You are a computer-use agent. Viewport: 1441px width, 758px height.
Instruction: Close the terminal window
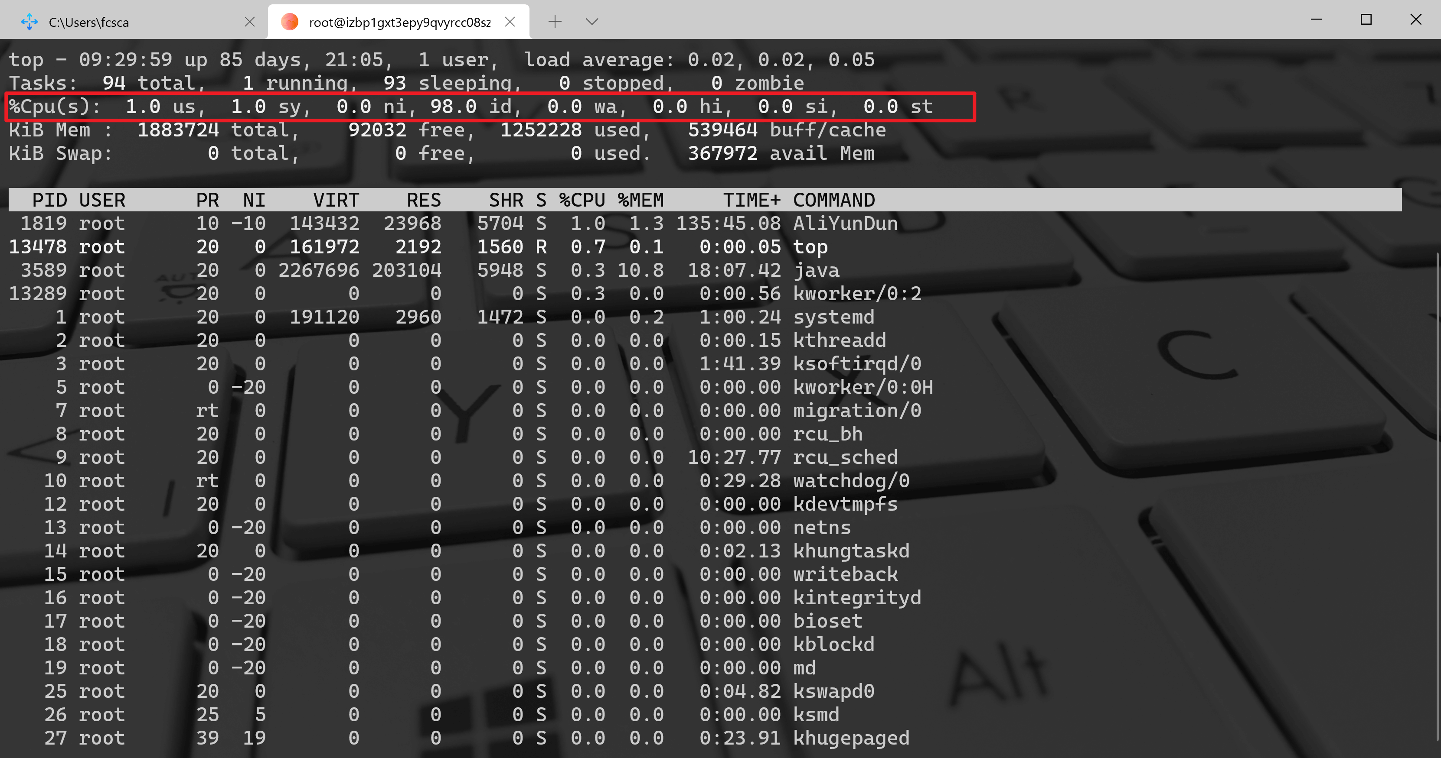point(1416,19)
